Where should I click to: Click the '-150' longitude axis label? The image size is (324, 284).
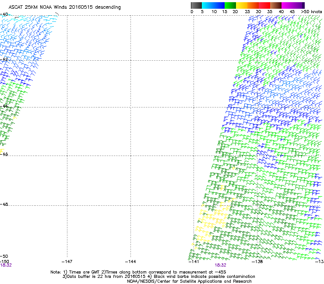coord(4,262)
